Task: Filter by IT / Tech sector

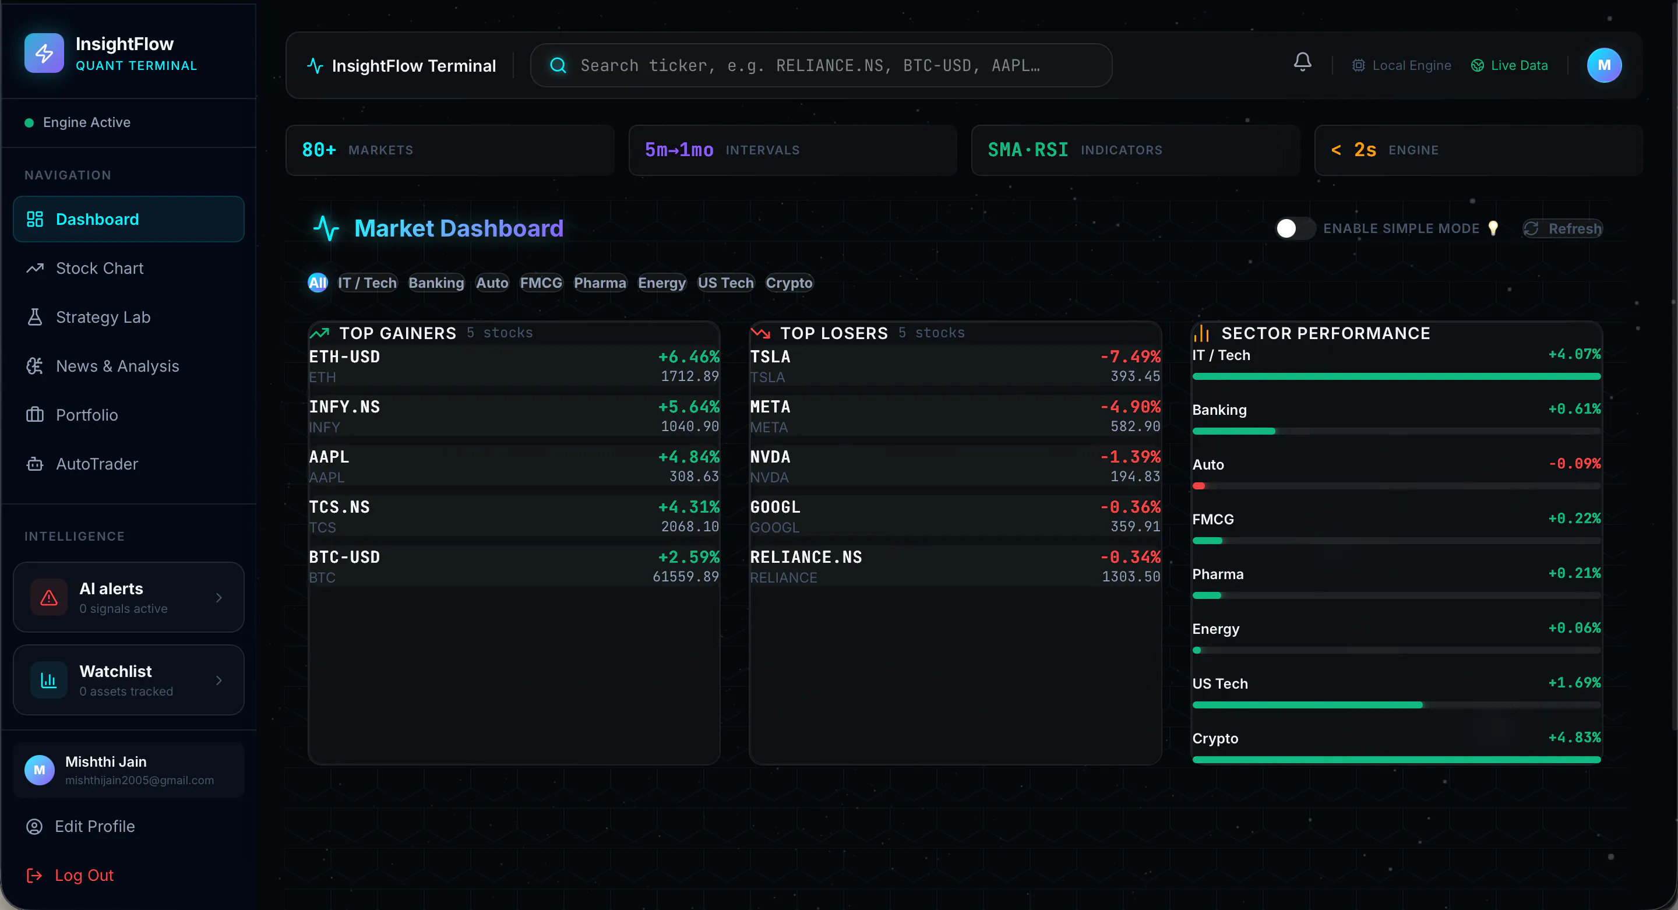Action: (x=366, y=283)
